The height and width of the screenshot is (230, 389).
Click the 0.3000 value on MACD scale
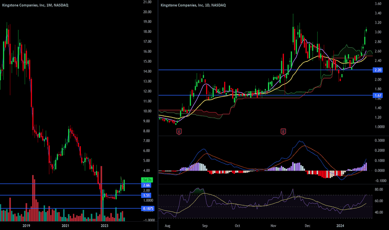click(x=379, y=141)
